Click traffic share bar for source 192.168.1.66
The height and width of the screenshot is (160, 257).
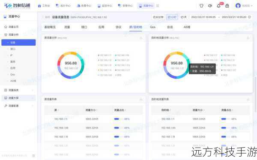tap(119, 128)
